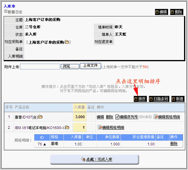This screenshot has height=170, width=188.
Task: Click the 排序 sort button
Action: tap(140, 99)
